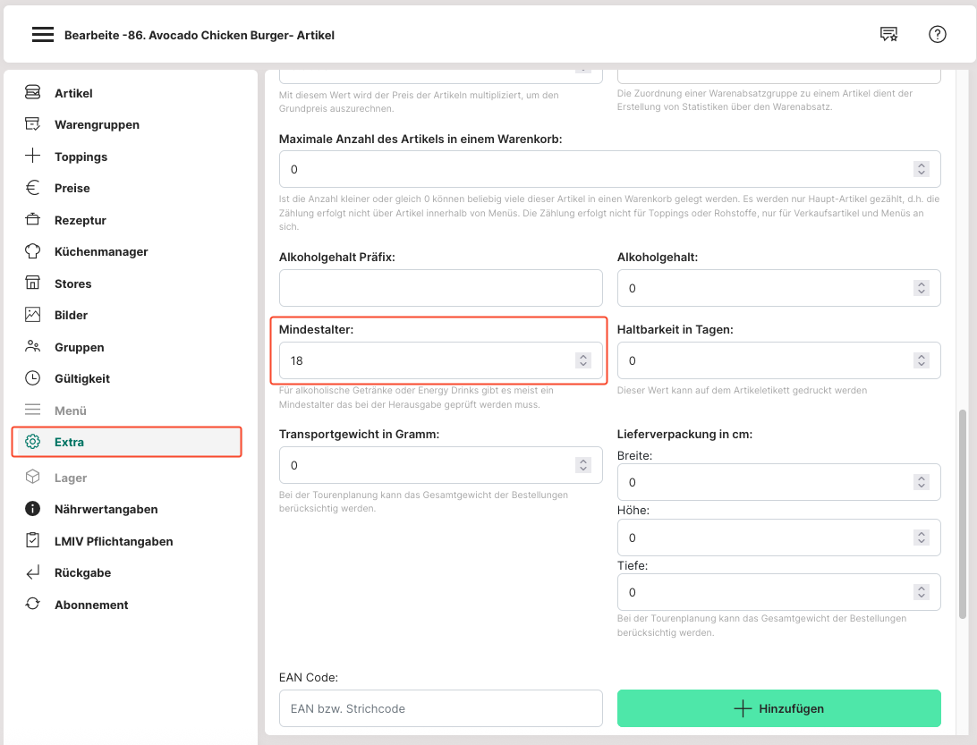Open the help question mark icon
977x745 pixels.
[938, 35]
